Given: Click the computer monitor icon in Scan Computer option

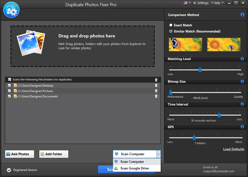Looking at the screenshot, I should (x=116, y=162).
